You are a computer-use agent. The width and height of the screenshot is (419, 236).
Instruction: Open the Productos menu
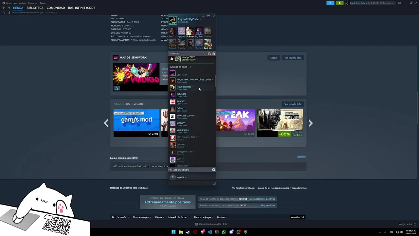pos(33,3)
